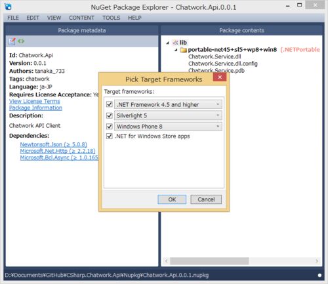Click the NuGet Package Explorer app icon
The height and width of the screenshot is (284, 328).
coord(9,7)
